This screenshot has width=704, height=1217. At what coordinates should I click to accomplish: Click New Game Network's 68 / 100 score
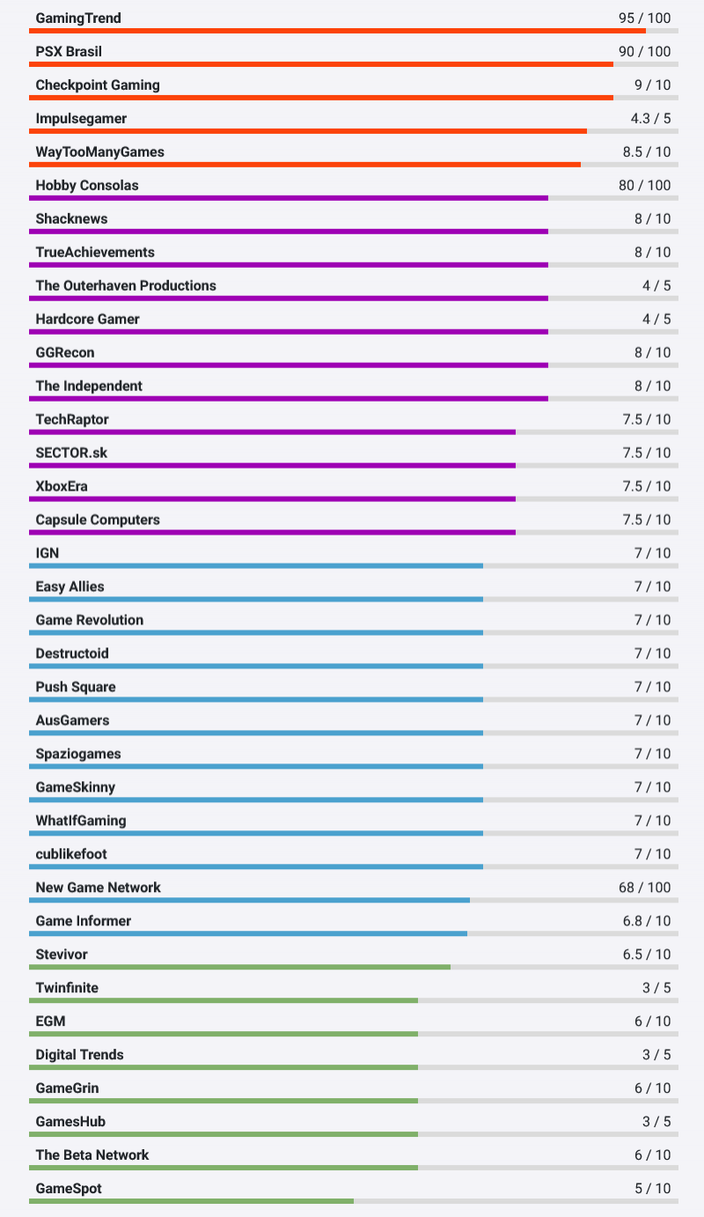click(x=644, y=889)
